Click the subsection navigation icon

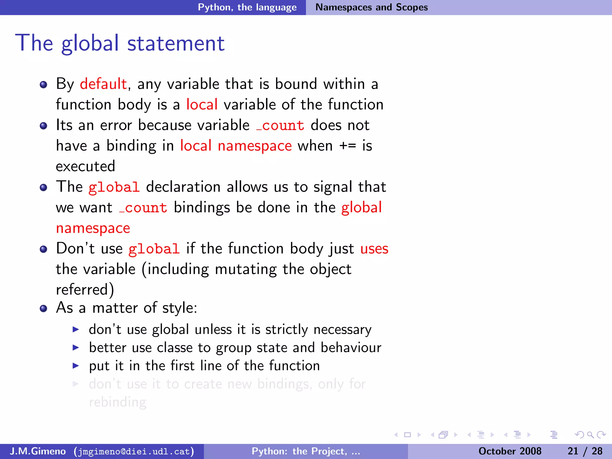coord(481,435)
